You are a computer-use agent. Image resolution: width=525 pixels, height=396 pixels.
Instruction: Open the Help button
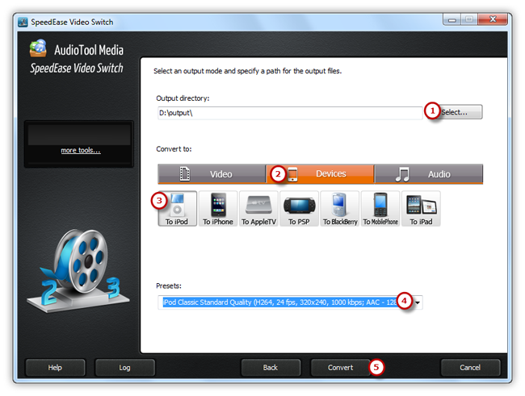[55, 368]
